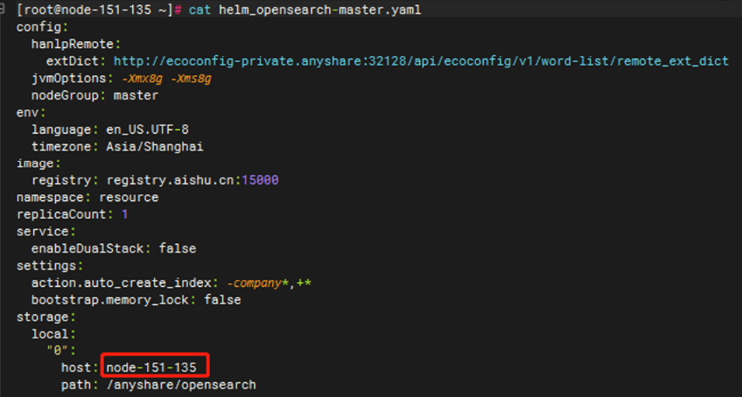Click the -company*,+* index pattern value
742x397 pixels.
point(269,283)
